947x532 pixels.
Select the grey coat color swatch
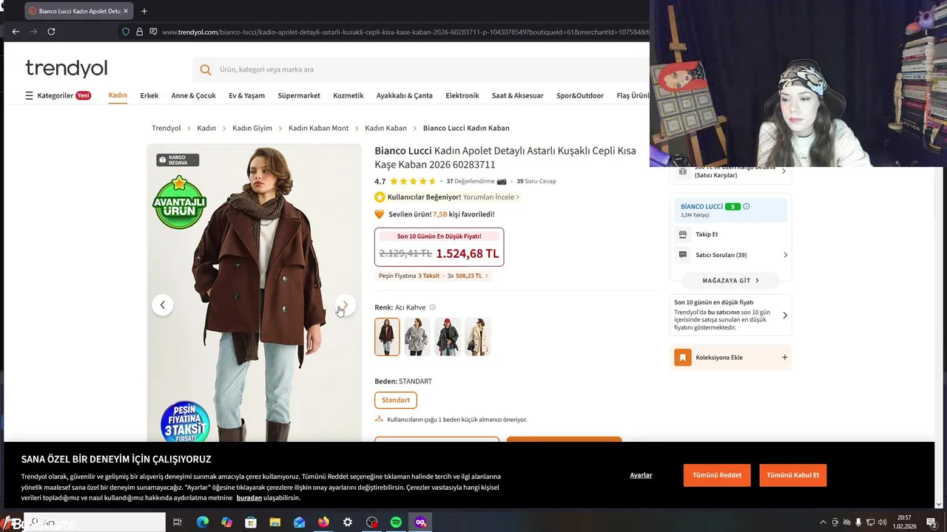[417, 337]
